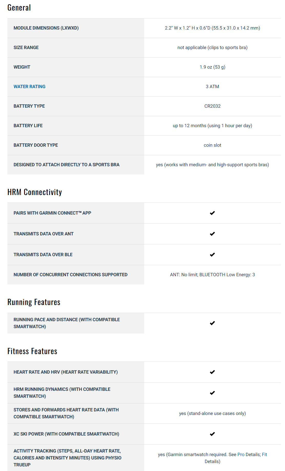Viewport: 285px width, 471px height.
Task: Click the Battery Life row label
Action: (28, 126)
